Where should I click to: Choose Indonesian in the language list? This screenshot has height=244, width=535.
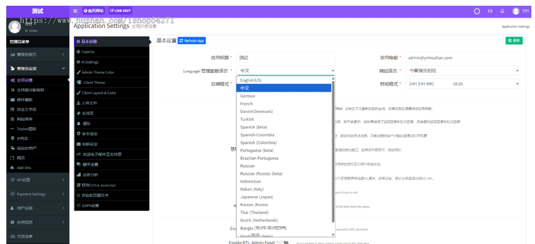coord(284,181)
